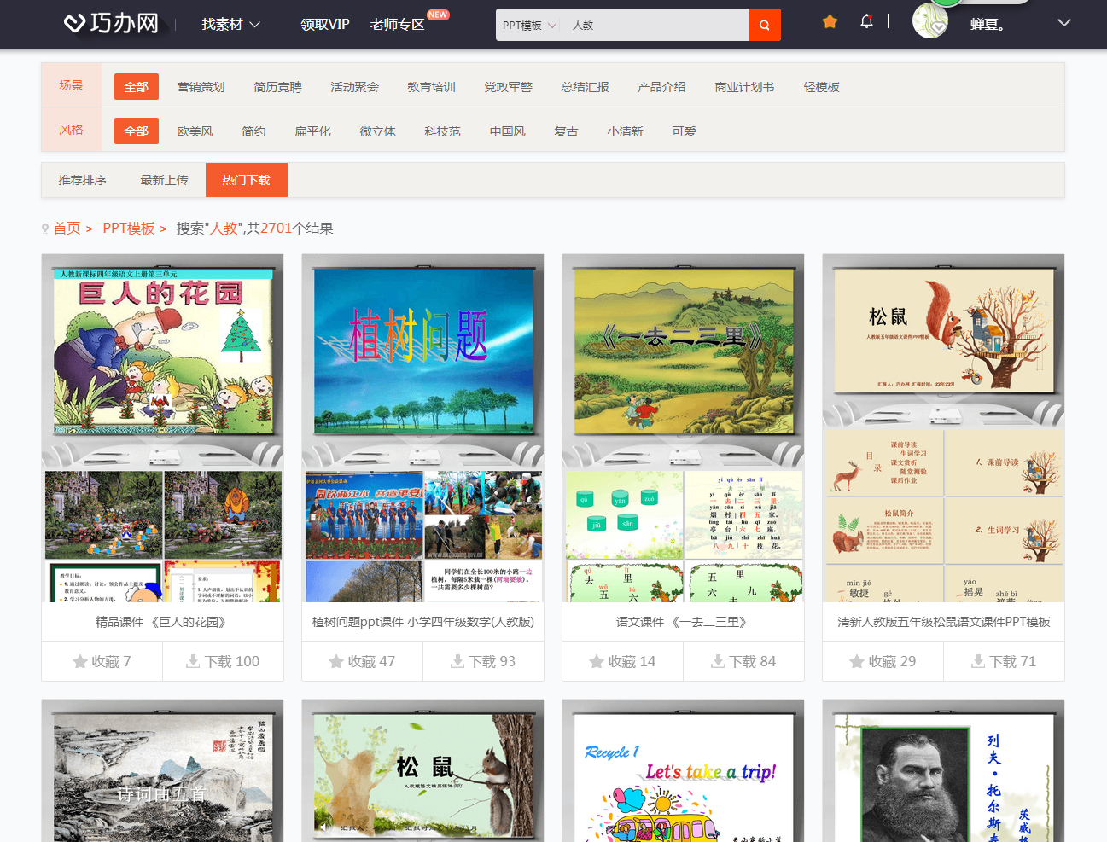The width and height of the screenshot is (1107, 842).
Task: Choose style filter 复古
Action: click(566, 131)
